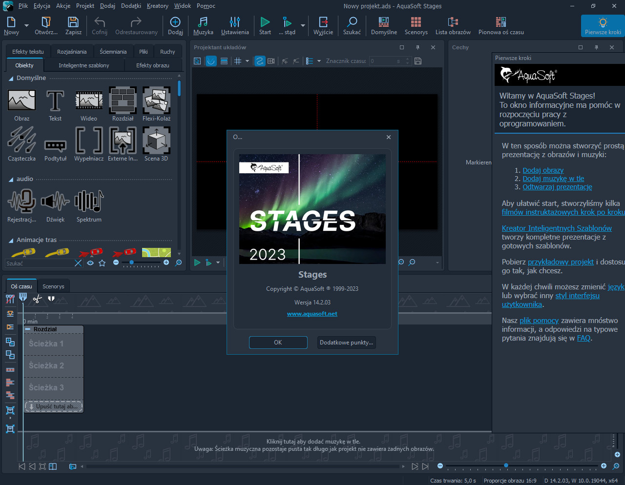Toggle the favorites star filter in toolbox
Viewport: 625px width, 485px height.
pyautogui.click(x=102, y=263)
